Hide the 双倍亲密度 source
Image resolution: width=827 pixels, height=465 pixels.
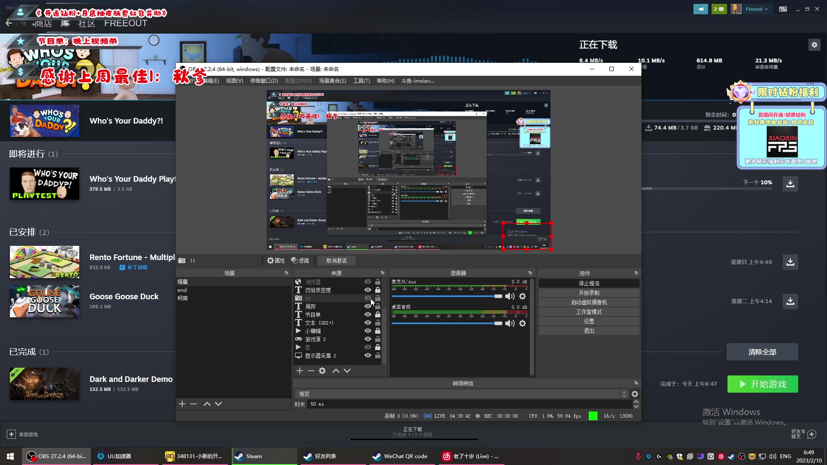pyautogui.click(x=367, y=290)
